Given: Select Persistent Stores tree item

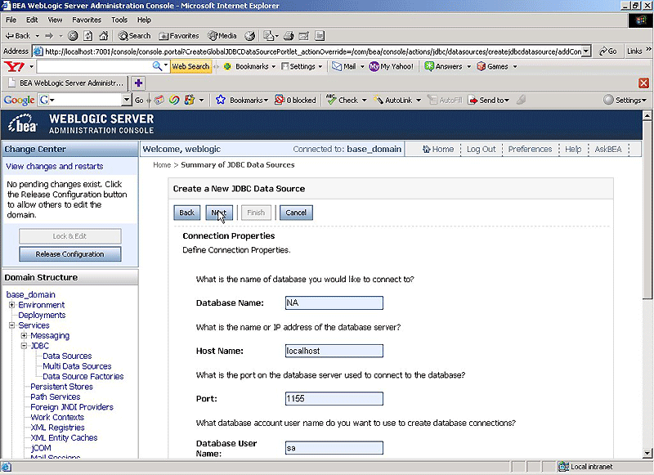Looking at the screenshot, I should click(61, 387).
